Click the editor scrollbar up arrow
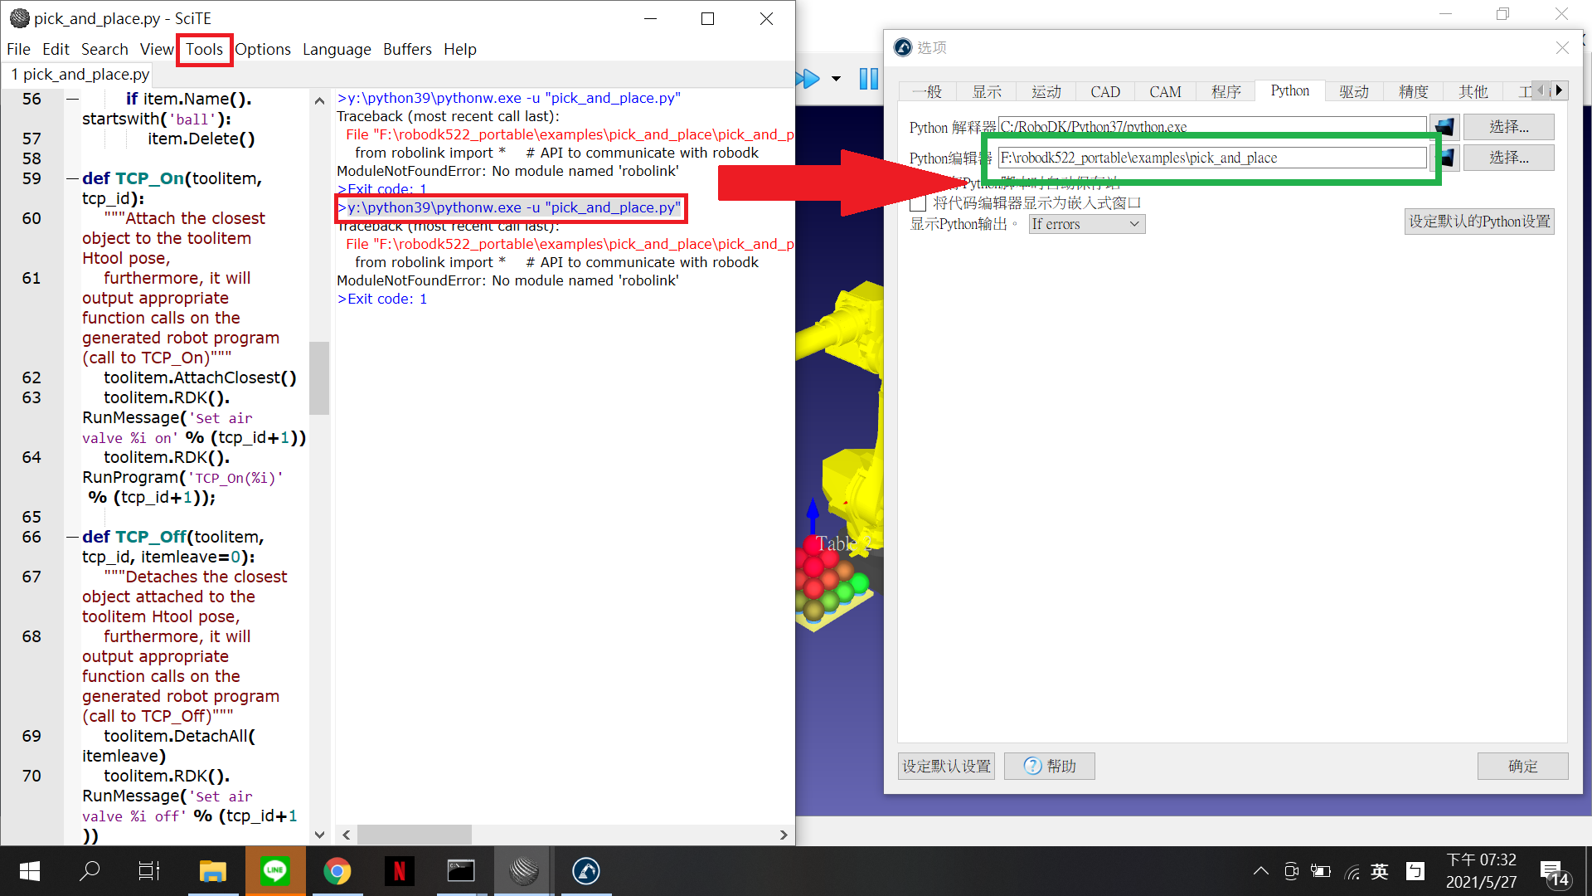 tap(319, 100)
